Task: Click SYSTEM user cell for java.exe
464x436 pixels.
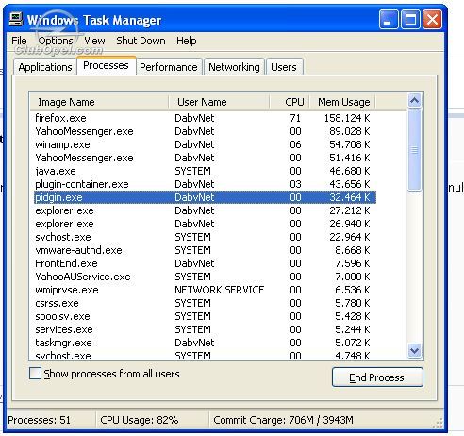Action: point(192,171)
